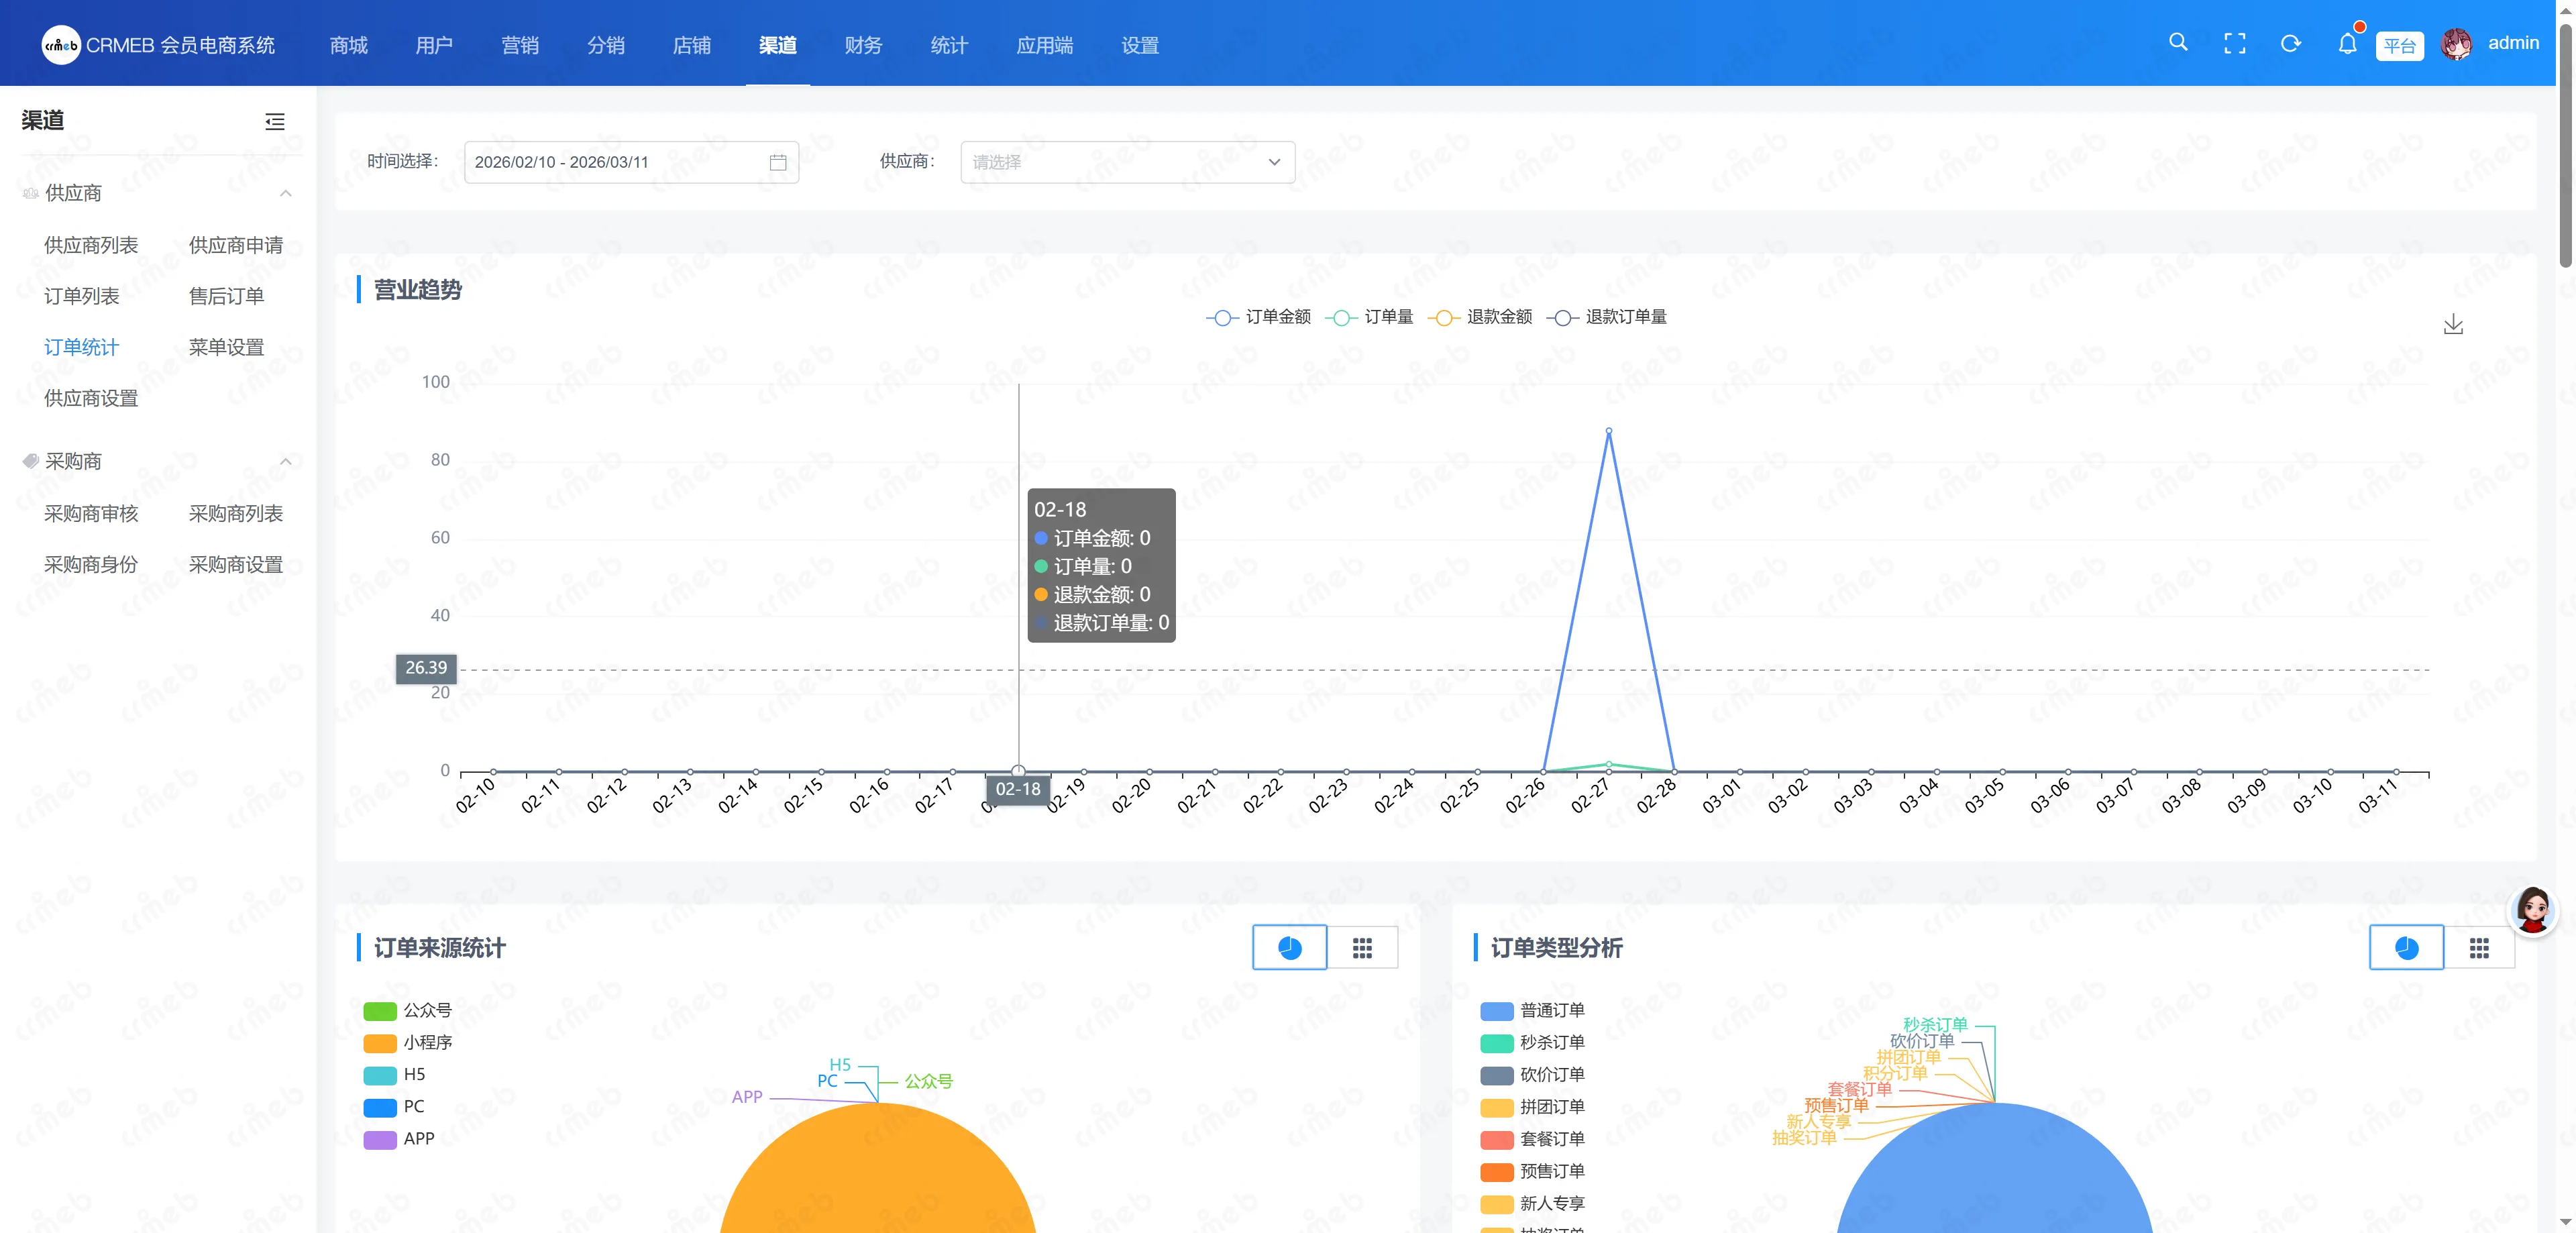Collapse the 供应商 sidebar group
Image resolution: width=2576 pixels, height=1233 pixels.
point(286,193)
